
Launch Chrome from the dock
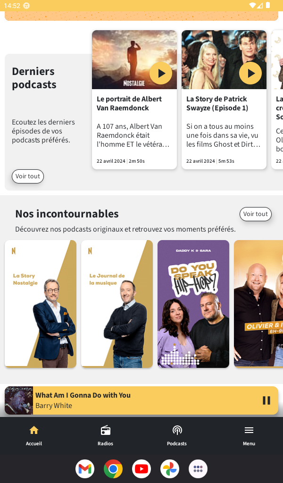113,469
